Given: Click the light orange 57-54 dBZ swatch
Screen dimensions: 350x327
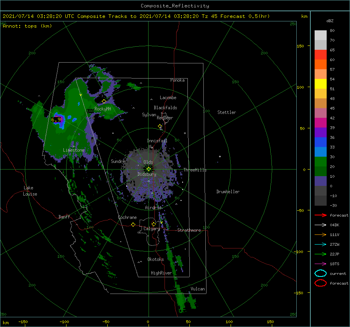Looking at the screenshot, I should tap(320, 74).
